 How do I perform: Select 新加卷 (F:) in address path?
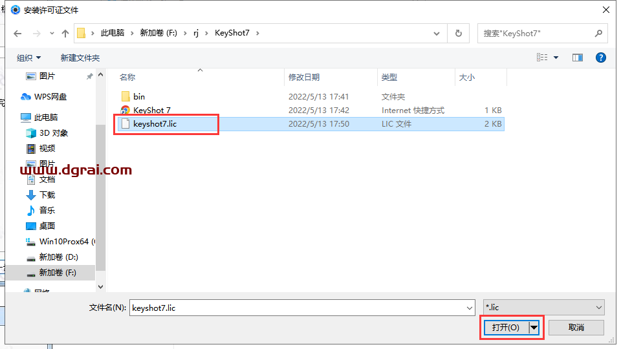coord(158,33)
